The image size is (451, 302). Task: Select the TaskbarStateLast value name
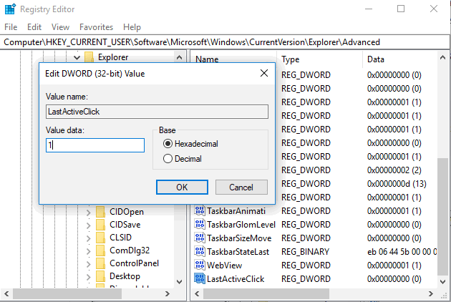coord(238,252)
